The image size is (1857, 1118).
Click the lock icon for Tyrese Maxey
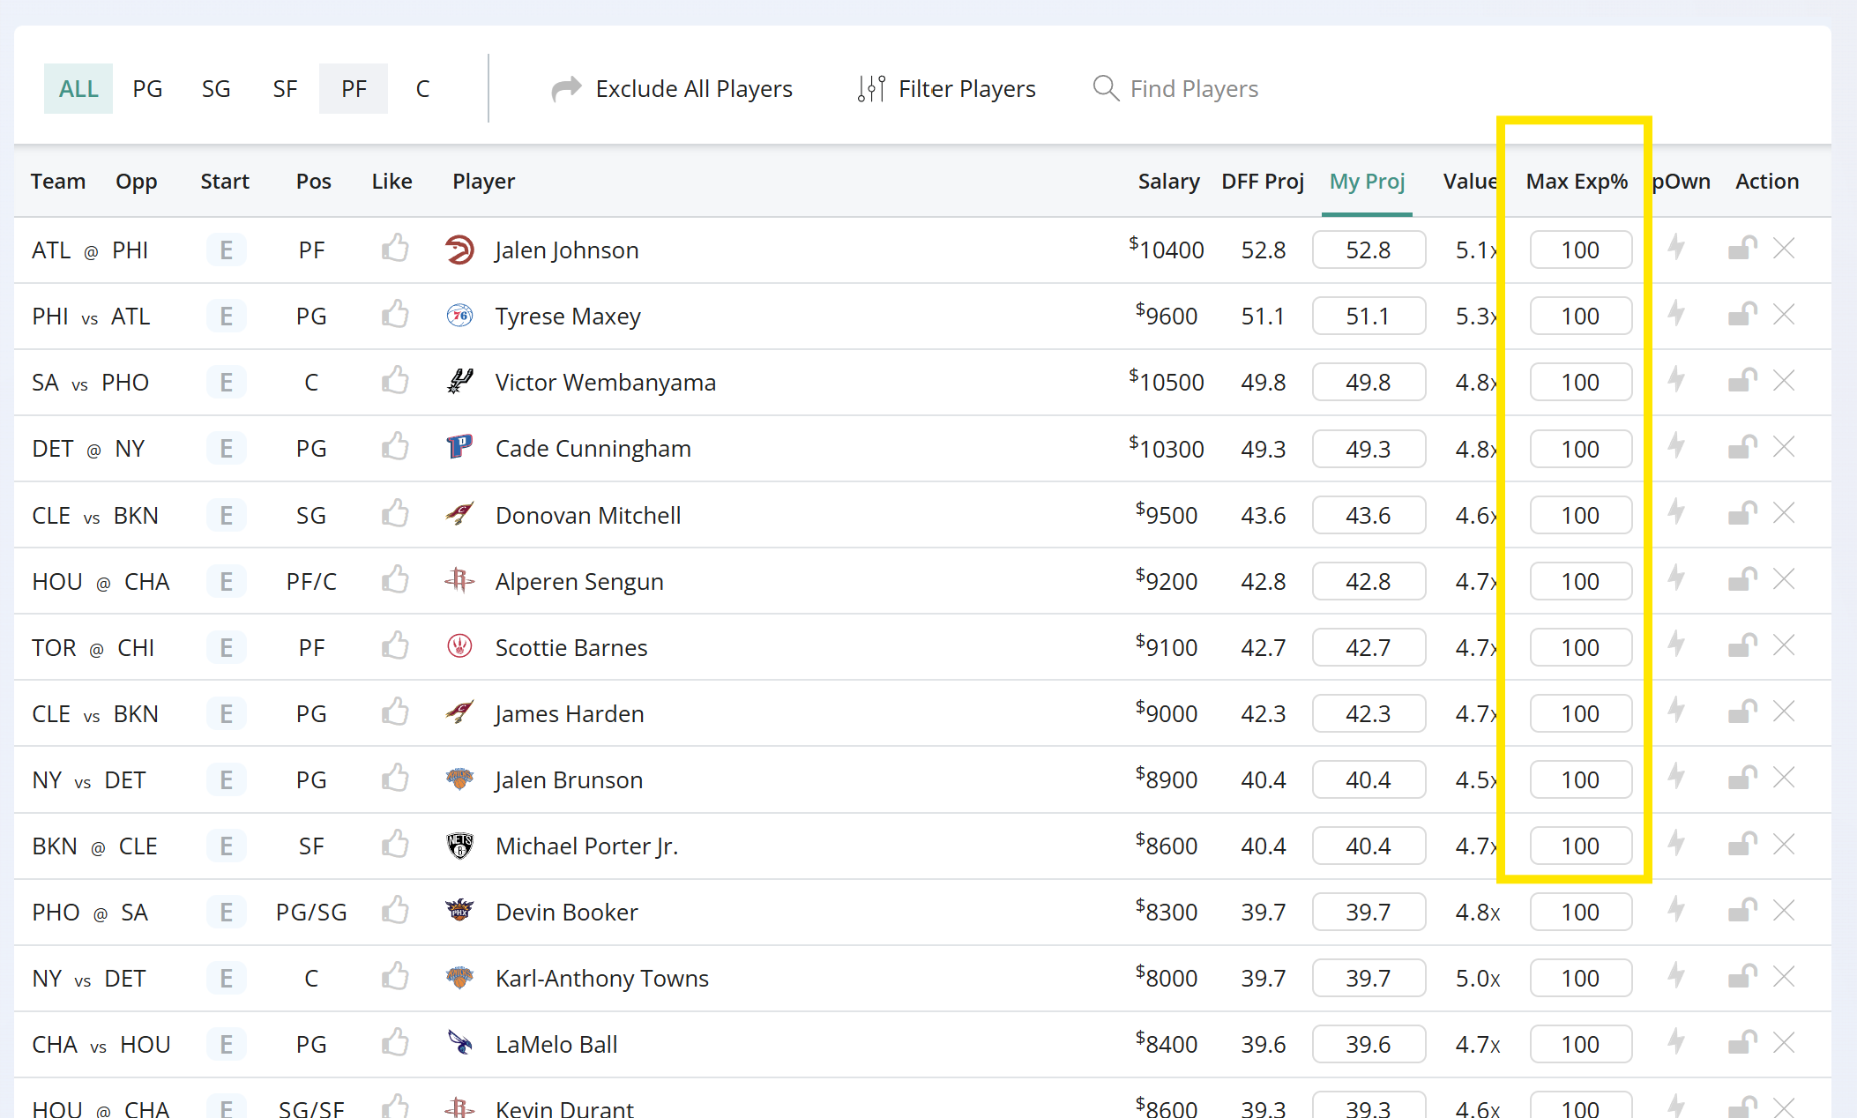pyautogui.click(x=1741, y=315)
